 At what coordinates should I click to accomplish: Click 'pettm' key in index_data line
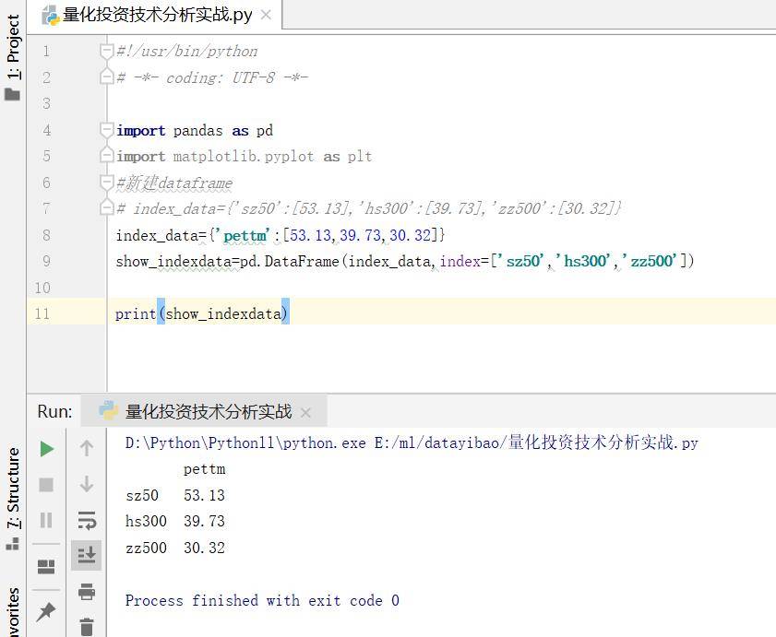coord(245,235)
